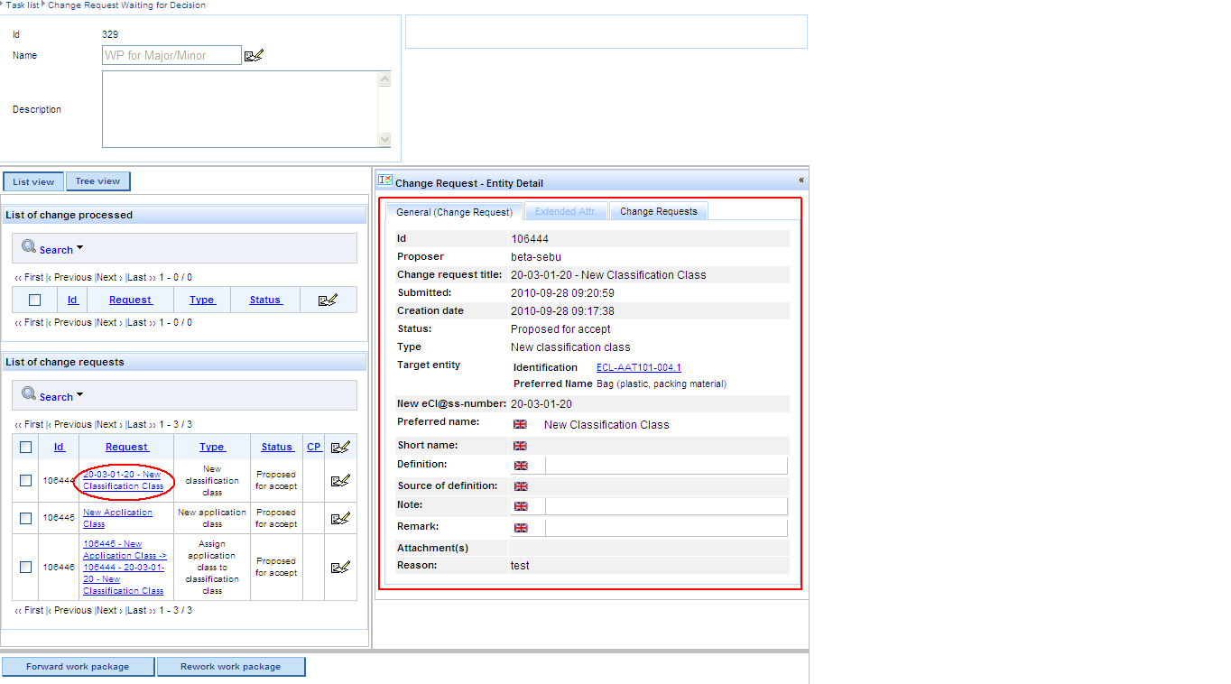Switch to Tree view
The height and width of the screenshot is (684, 1231).
point(97,181)
